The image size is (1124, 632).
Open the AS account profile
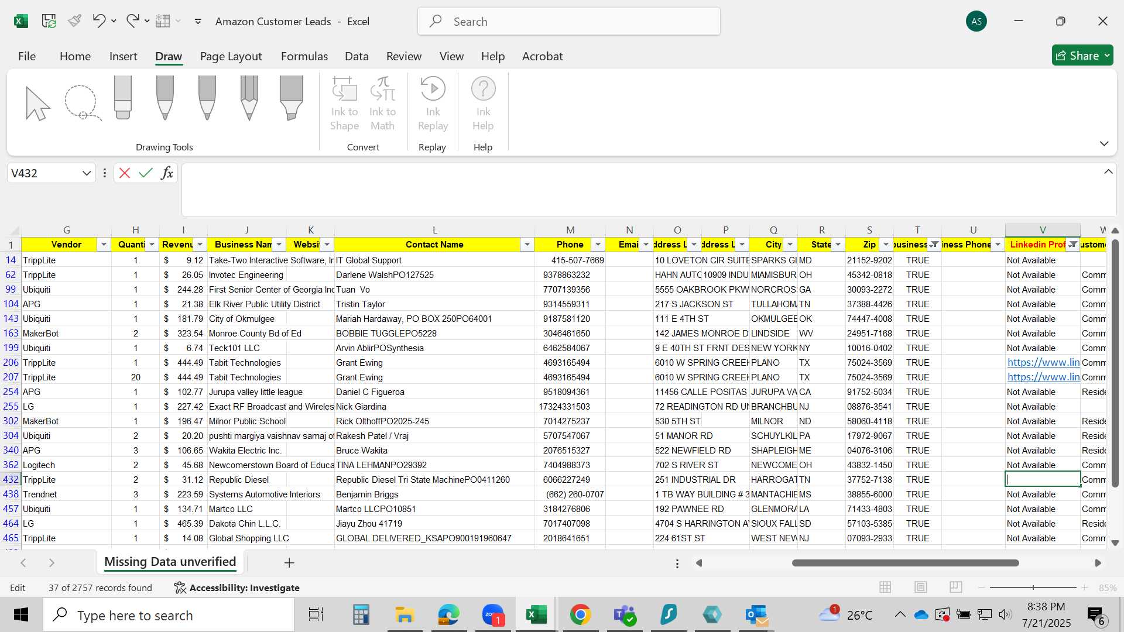(976, 22)
